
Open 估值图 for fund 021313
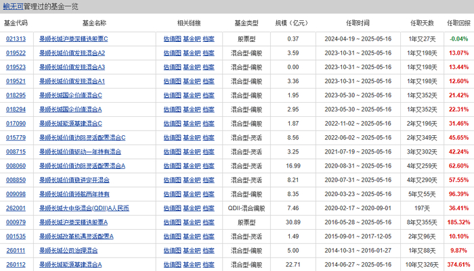click(x=172, y=39)
